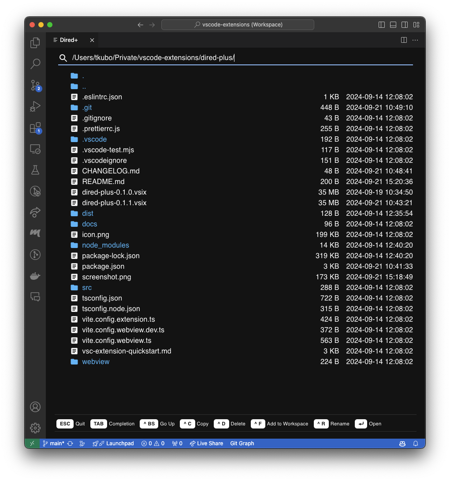450x481 pixels.
Task: Select .eslintrc.json file
Action: (x=241, y=97)
